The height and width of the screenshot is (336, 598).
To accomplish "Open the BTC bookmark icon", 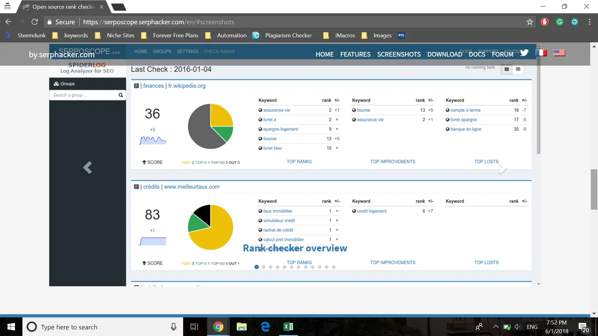I will tap(401, 35).
